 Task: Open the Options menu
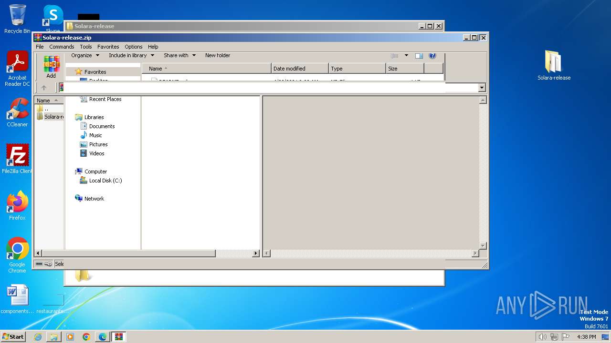(x=134, y=47)
